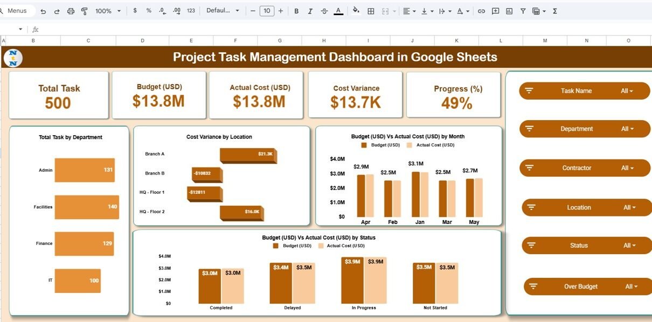
Task: Select the Paint format tool
Action: click(84, 11)
